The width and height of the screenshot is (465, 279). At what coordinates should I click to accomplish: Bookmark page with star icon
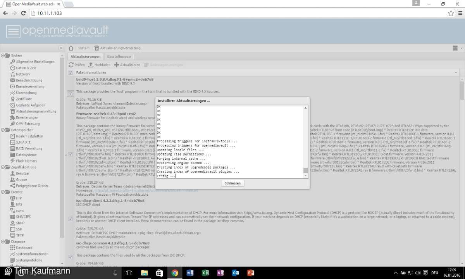click(451, 13)
